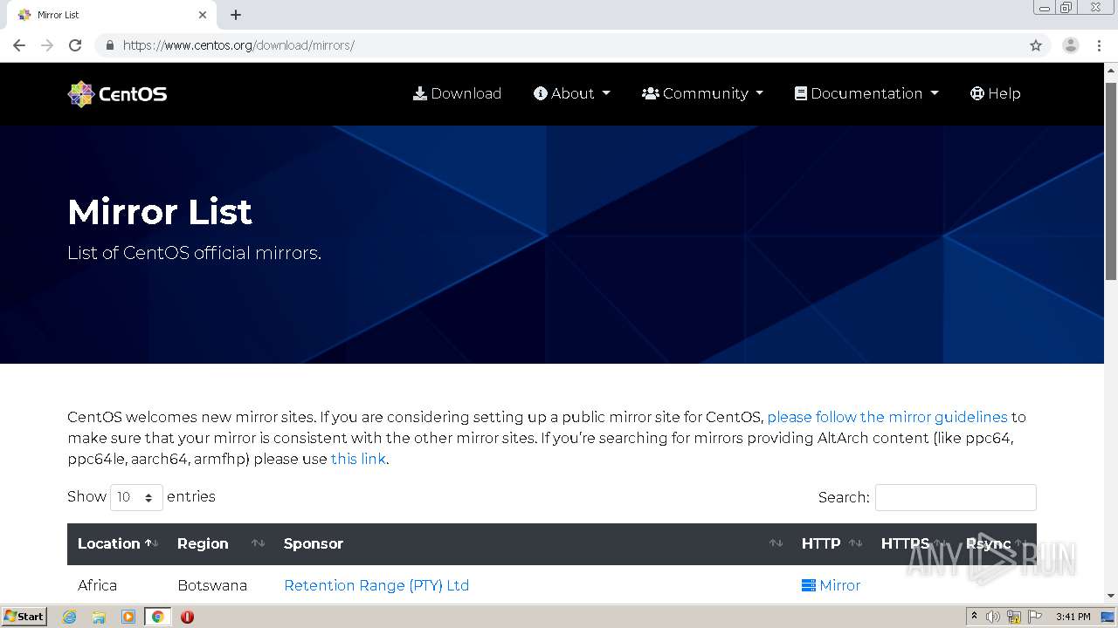The width and height of the screenshot is (1118, 628).
Task: Sort the table by Location column
Action: click(x=117, y=543)
